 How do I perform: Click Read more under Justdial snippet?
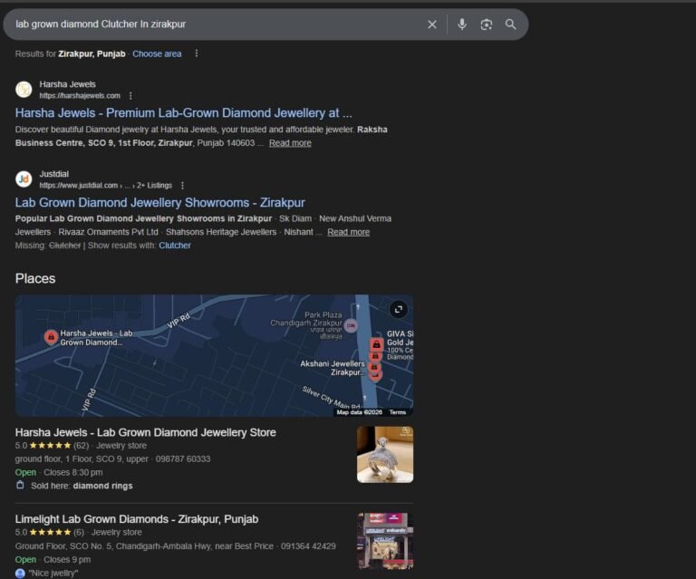click(x=348, y=232)
